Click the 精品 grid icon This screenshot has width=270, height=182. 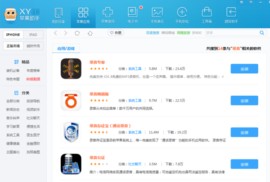click(x=16, y=62)
